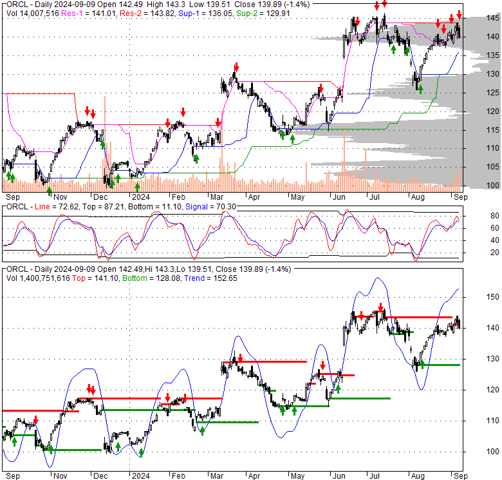The image size is (502, 480).
Task: Click the 'Apr' month label under top chart
Action: [x=254, y=197]
